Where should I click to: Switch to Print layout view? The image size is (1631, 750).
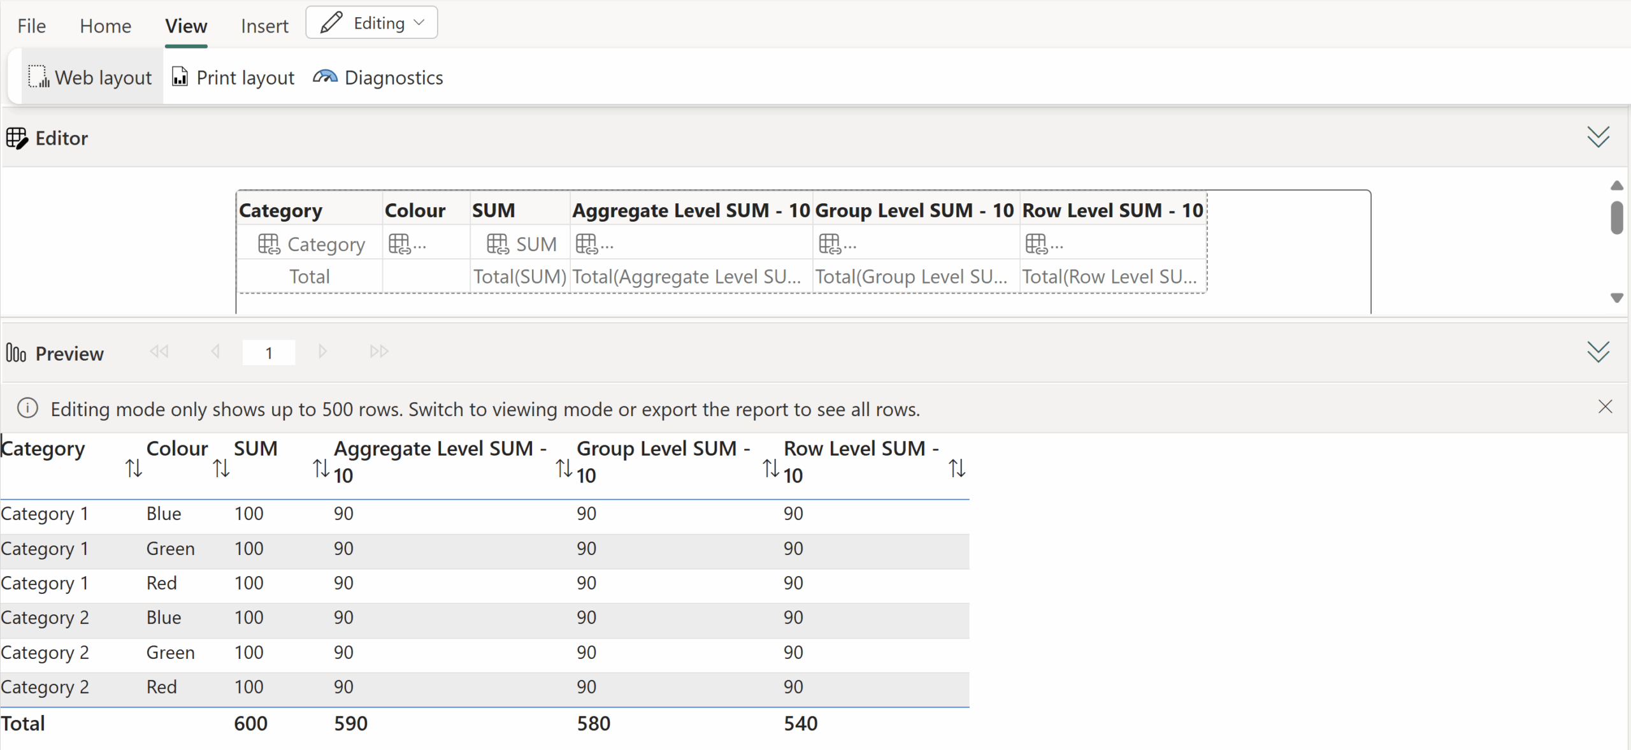coord(233,78)
